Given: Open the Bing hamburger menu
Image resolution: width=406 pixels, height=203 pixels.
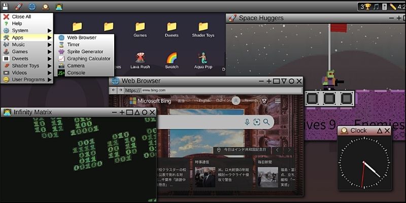Looking at the screenshot, I should (x=278, y=100).
